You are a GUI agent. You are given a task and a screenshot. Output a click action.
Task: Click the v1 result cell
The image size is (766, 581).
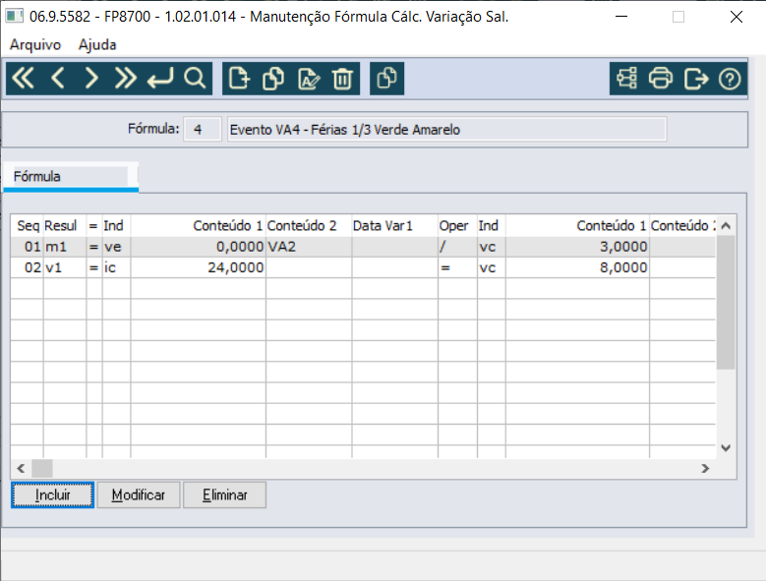(x=65, y=267)
